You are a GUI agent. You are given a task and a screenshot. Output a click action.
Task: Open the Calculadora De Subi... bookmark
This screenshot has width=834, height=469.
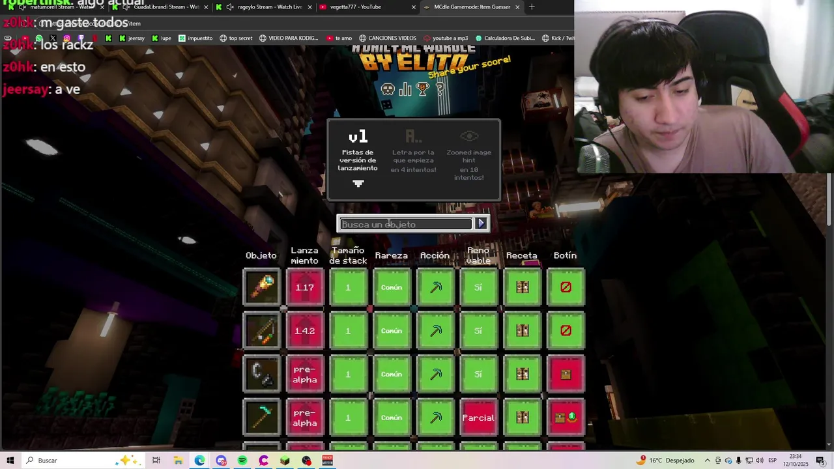(x=506, y=38)
